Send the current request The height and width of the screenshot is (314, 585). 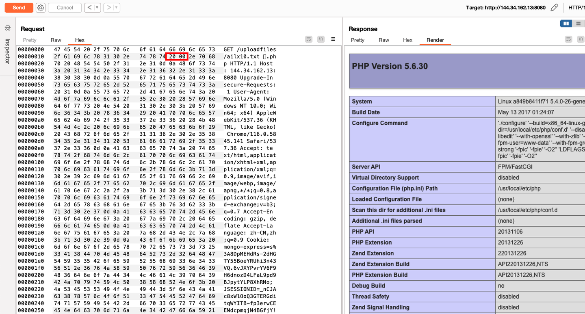coord(18,7)
